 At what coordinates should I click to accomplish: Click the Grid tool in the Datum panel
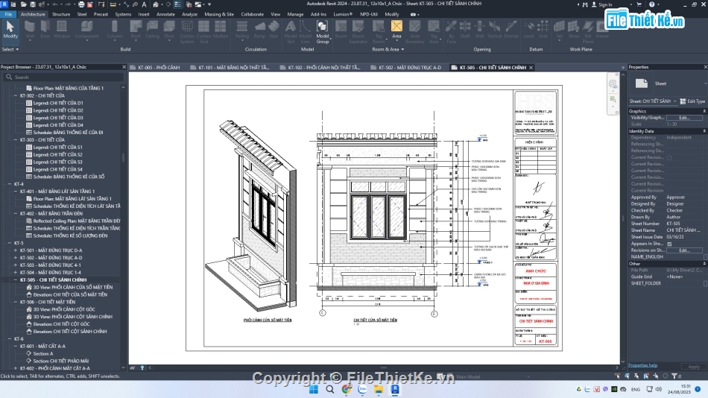pyautogui.click(x=543, y=30)
